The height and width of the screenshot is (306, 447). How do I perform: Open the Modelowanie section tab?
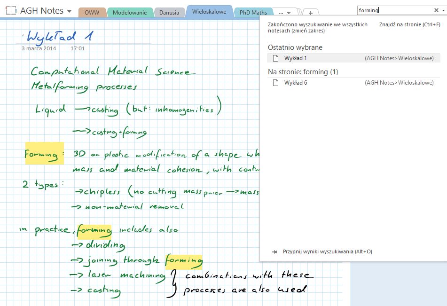tap(130, 13)
